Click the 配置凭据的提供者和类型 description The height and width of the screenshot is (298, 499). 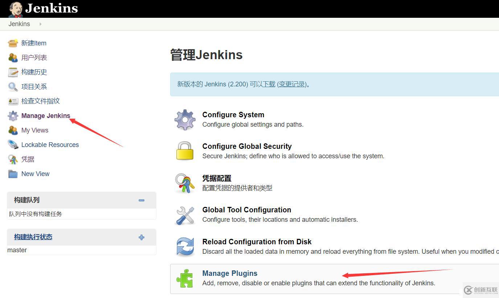(237, 188)
